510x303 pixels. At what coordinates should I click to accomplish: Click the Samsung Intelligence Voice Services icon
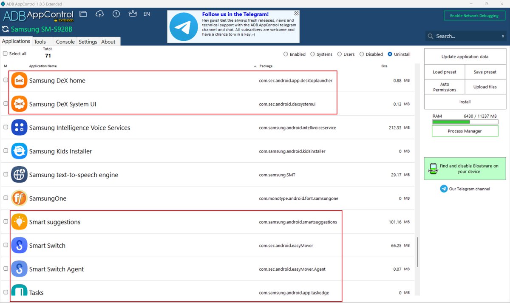coord(19,127)
